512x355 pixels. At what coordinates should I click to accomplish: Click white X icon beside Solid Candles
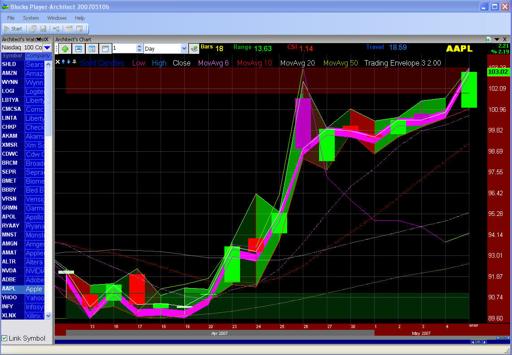[57, 62]
